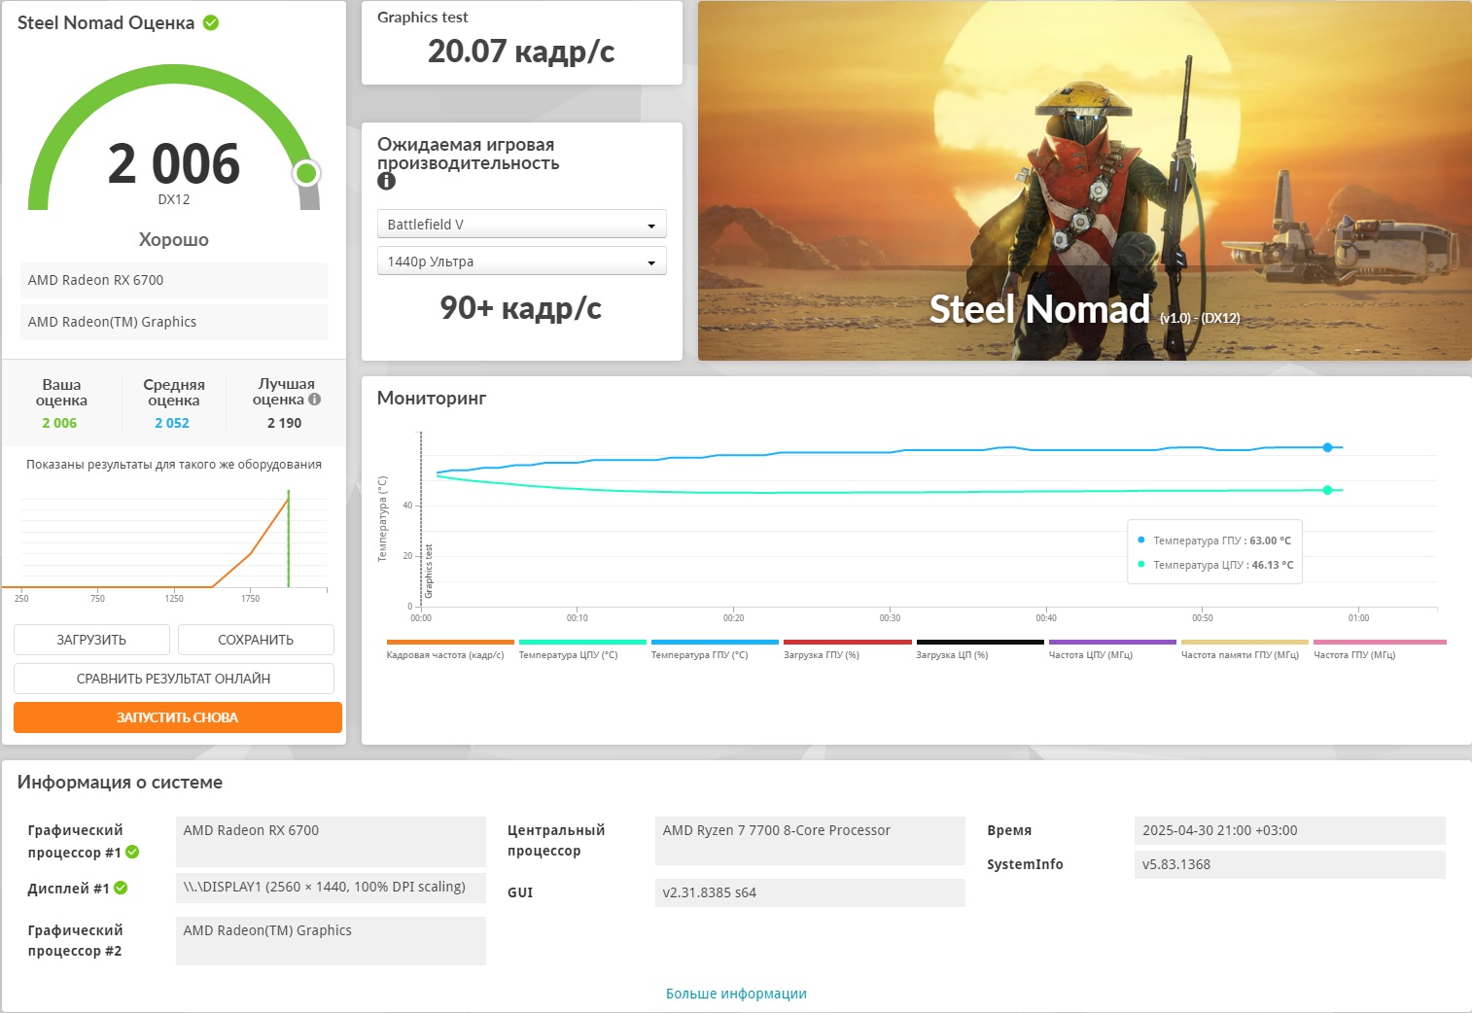Click the GUI version v2.31.8385 s64

(810, 892)
